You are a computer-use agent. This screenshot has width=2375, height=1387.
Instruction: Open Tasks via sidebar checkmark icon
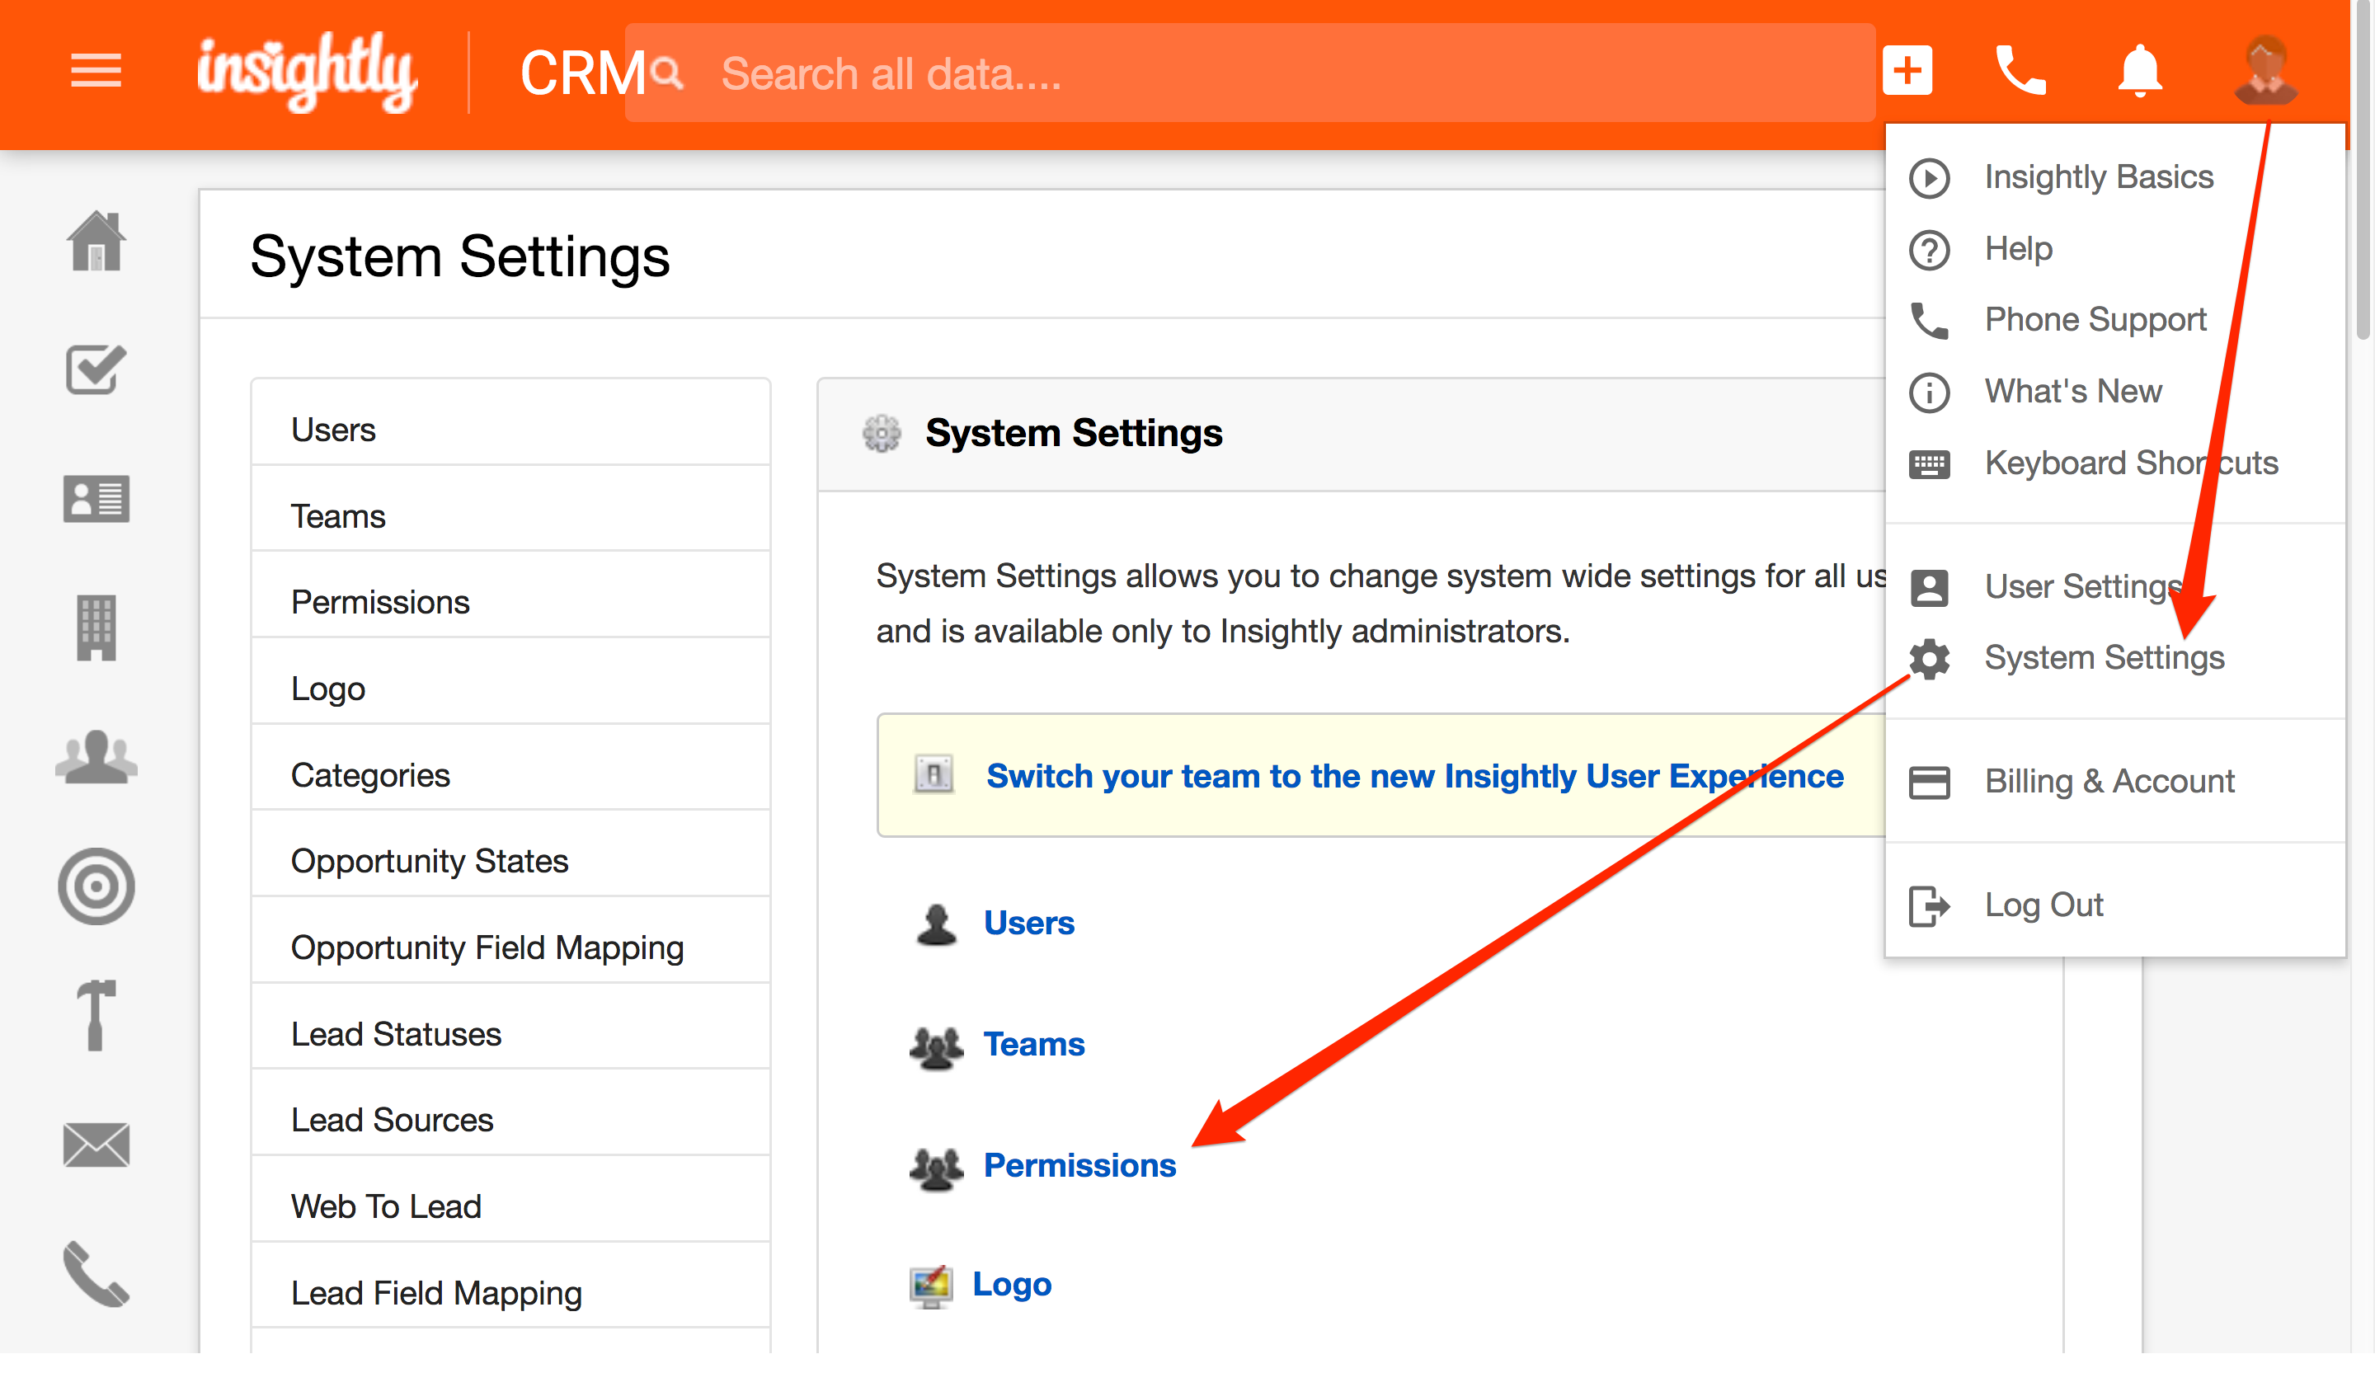point(96,369)
